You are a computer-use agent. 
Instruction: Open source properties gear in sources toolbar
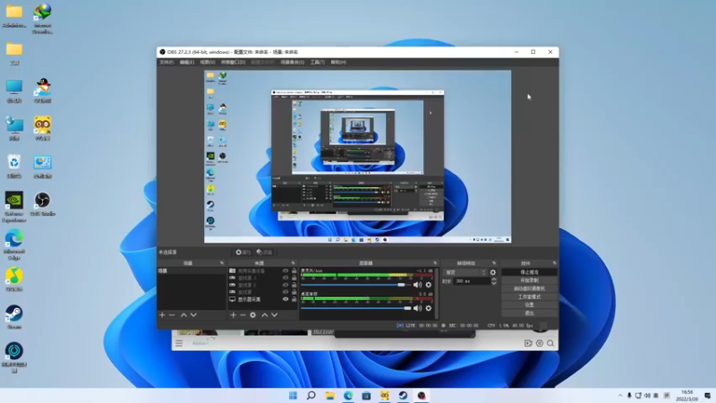(x=253, y=314)
